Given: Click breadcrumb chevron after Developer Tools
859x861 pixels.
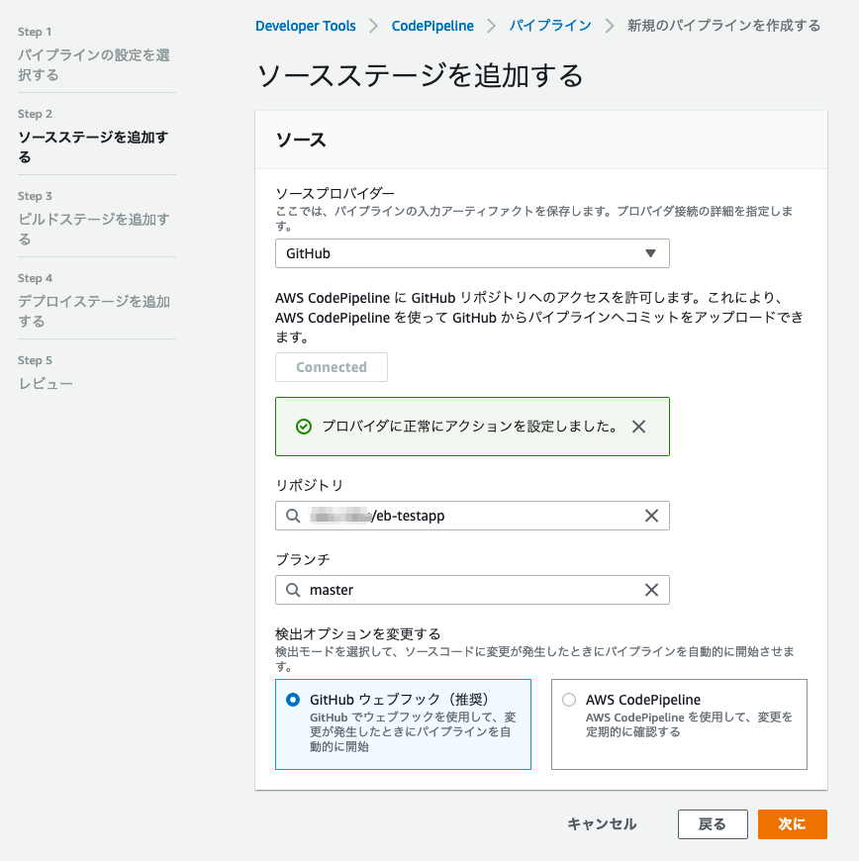Looking at the screenshot, I should point(374,26).
